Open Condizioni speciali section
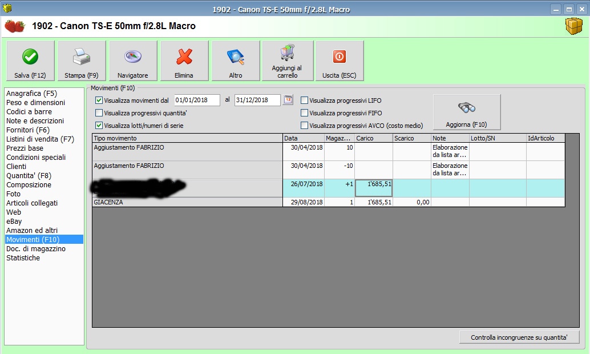Image resolution: width=590 pixels, height=354 pixels. click(x=44, y=158)
